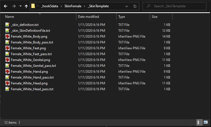Open recent locations dropdown arrow
Screen dimensions: 211x127
(x=20, y=6)
